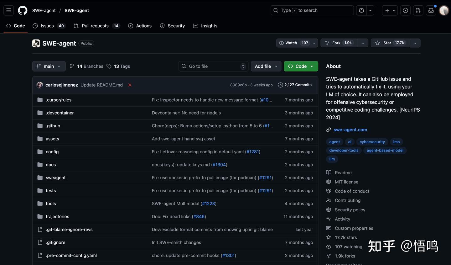Viewport: 451px width, 265px height.
Task: Expand the main branch selector dropdown
Action: coord(49,66)
